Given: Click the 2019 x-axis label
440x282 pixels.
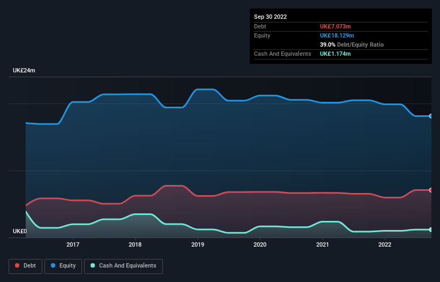Looking at the screenshot, I should [198, 244].
